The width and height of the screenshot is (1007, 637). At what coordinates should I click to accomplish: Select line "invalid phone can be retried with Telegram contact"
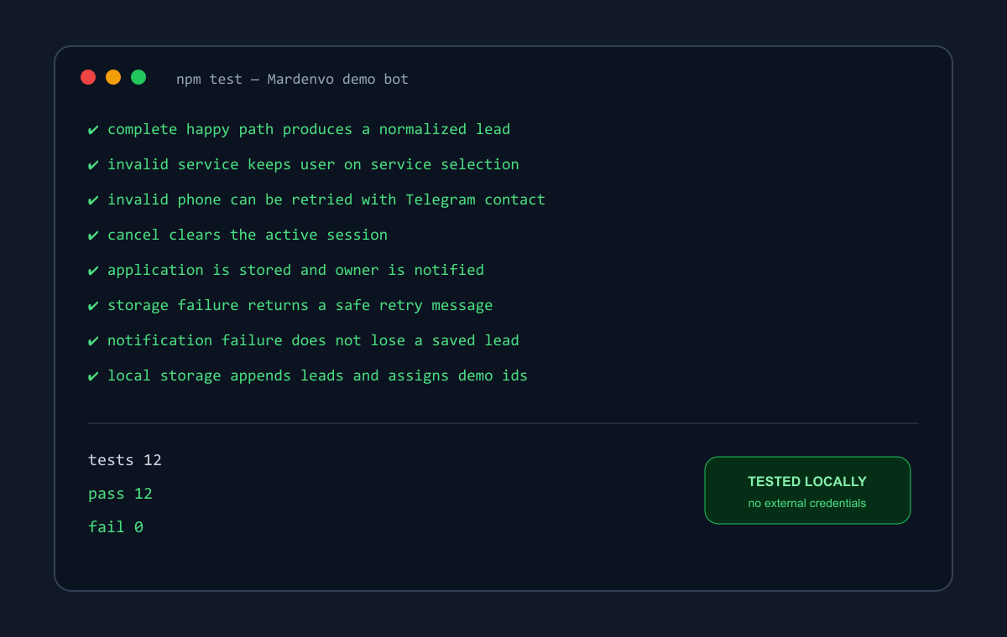pos(316,199)
